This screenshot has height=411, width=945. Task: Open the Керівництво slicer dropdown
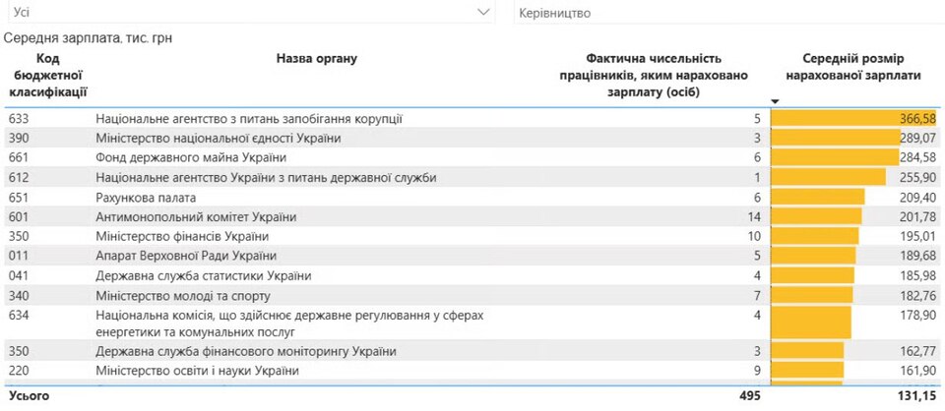click(x=728, y=13)
